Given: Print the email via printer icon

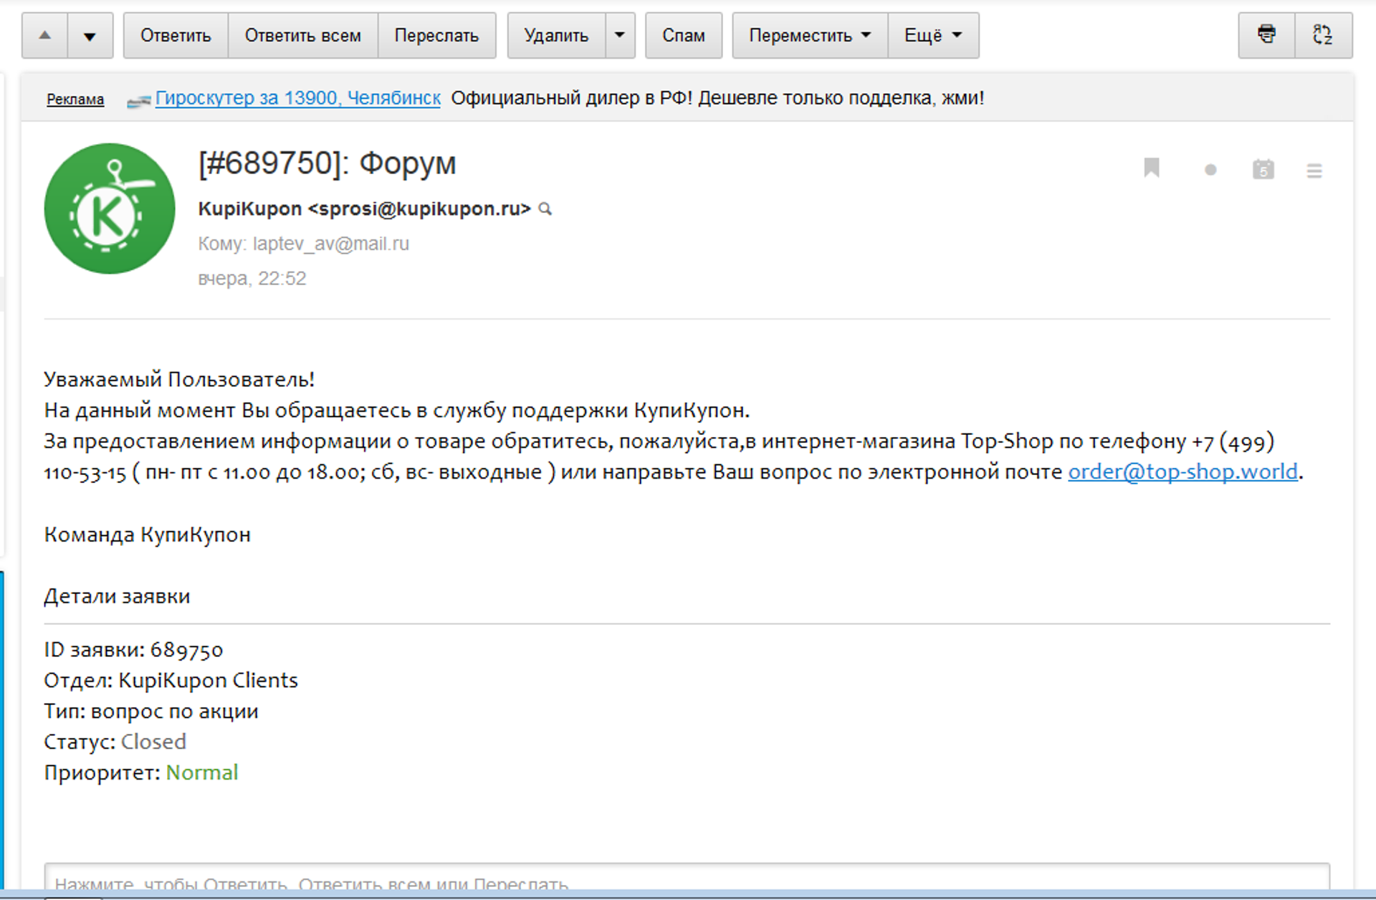Looking at the screenshot, I should point(1266,35).
